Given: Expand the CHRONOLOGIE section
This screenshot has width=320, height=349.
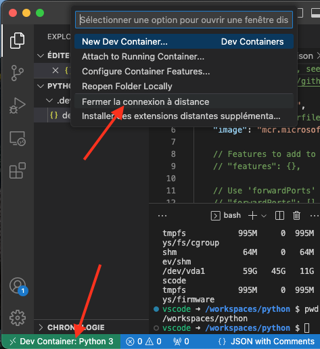Looking at the screenshot, I should [x=41, y=327].
